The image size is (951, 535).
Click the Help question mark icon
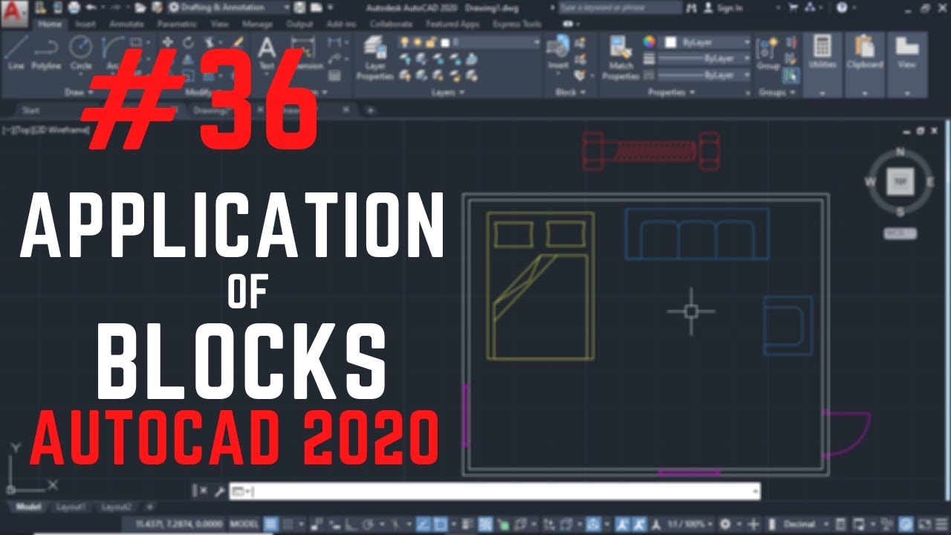click(842, 7)
